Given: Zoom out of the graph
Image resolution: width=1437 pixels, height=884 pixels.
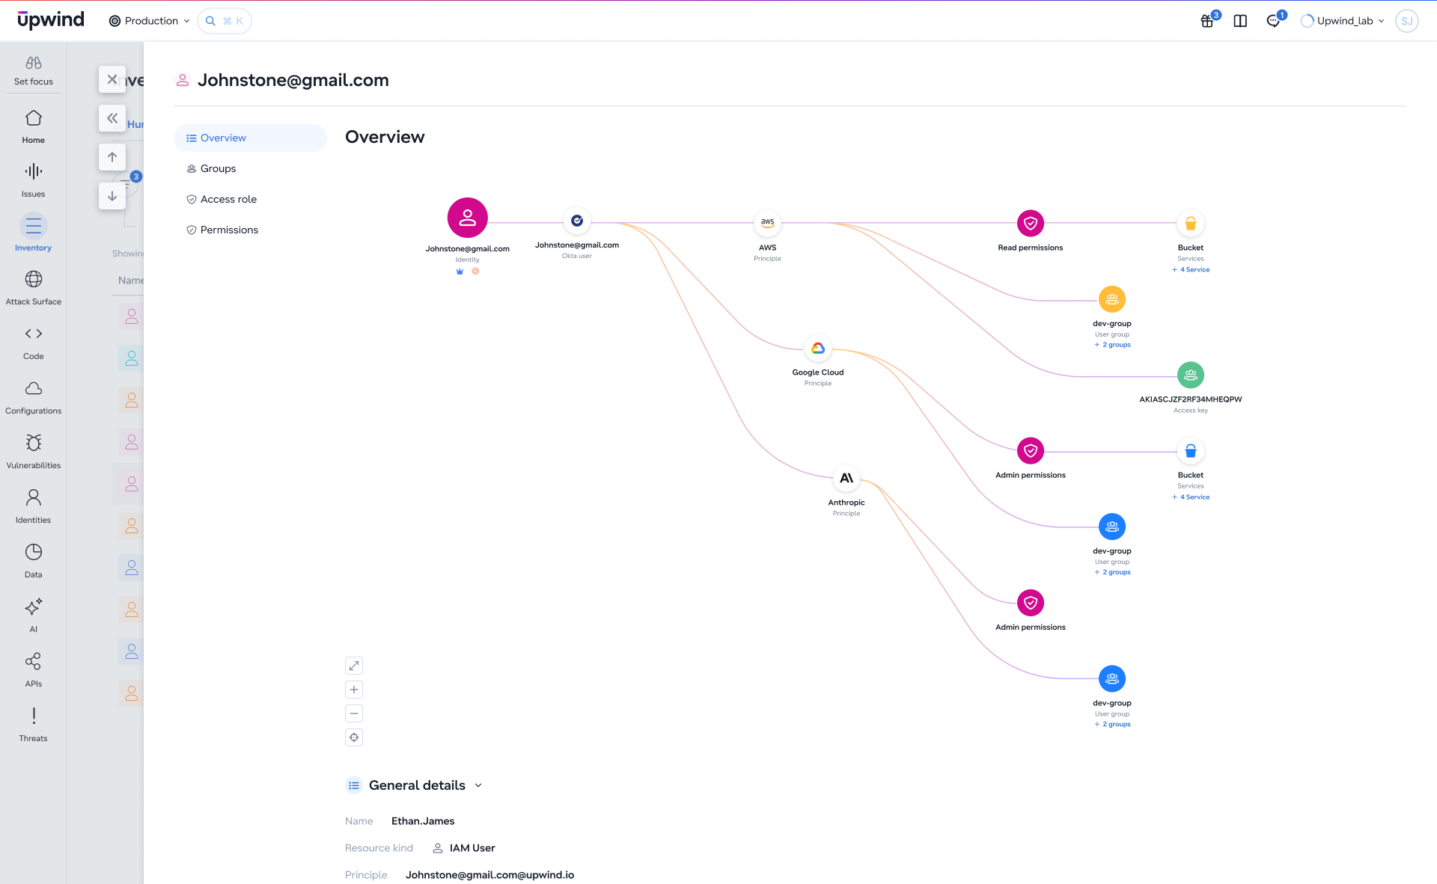Looking at the screenshot, I should (x=354, y=713).
